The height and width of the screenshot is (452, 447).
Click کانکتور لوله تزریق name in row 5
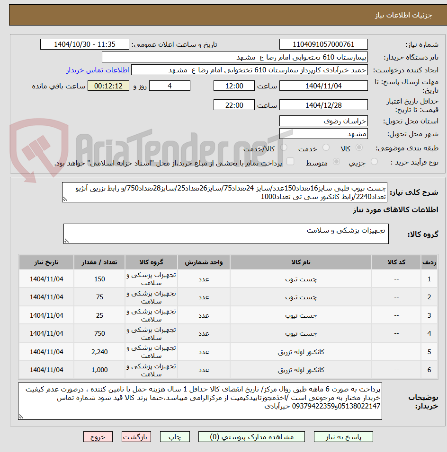301,352
